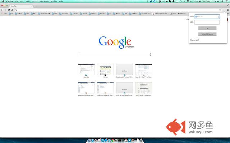Open the Trash in the Dock
Screen dimensions: 230x143
(x=141, y=140)
